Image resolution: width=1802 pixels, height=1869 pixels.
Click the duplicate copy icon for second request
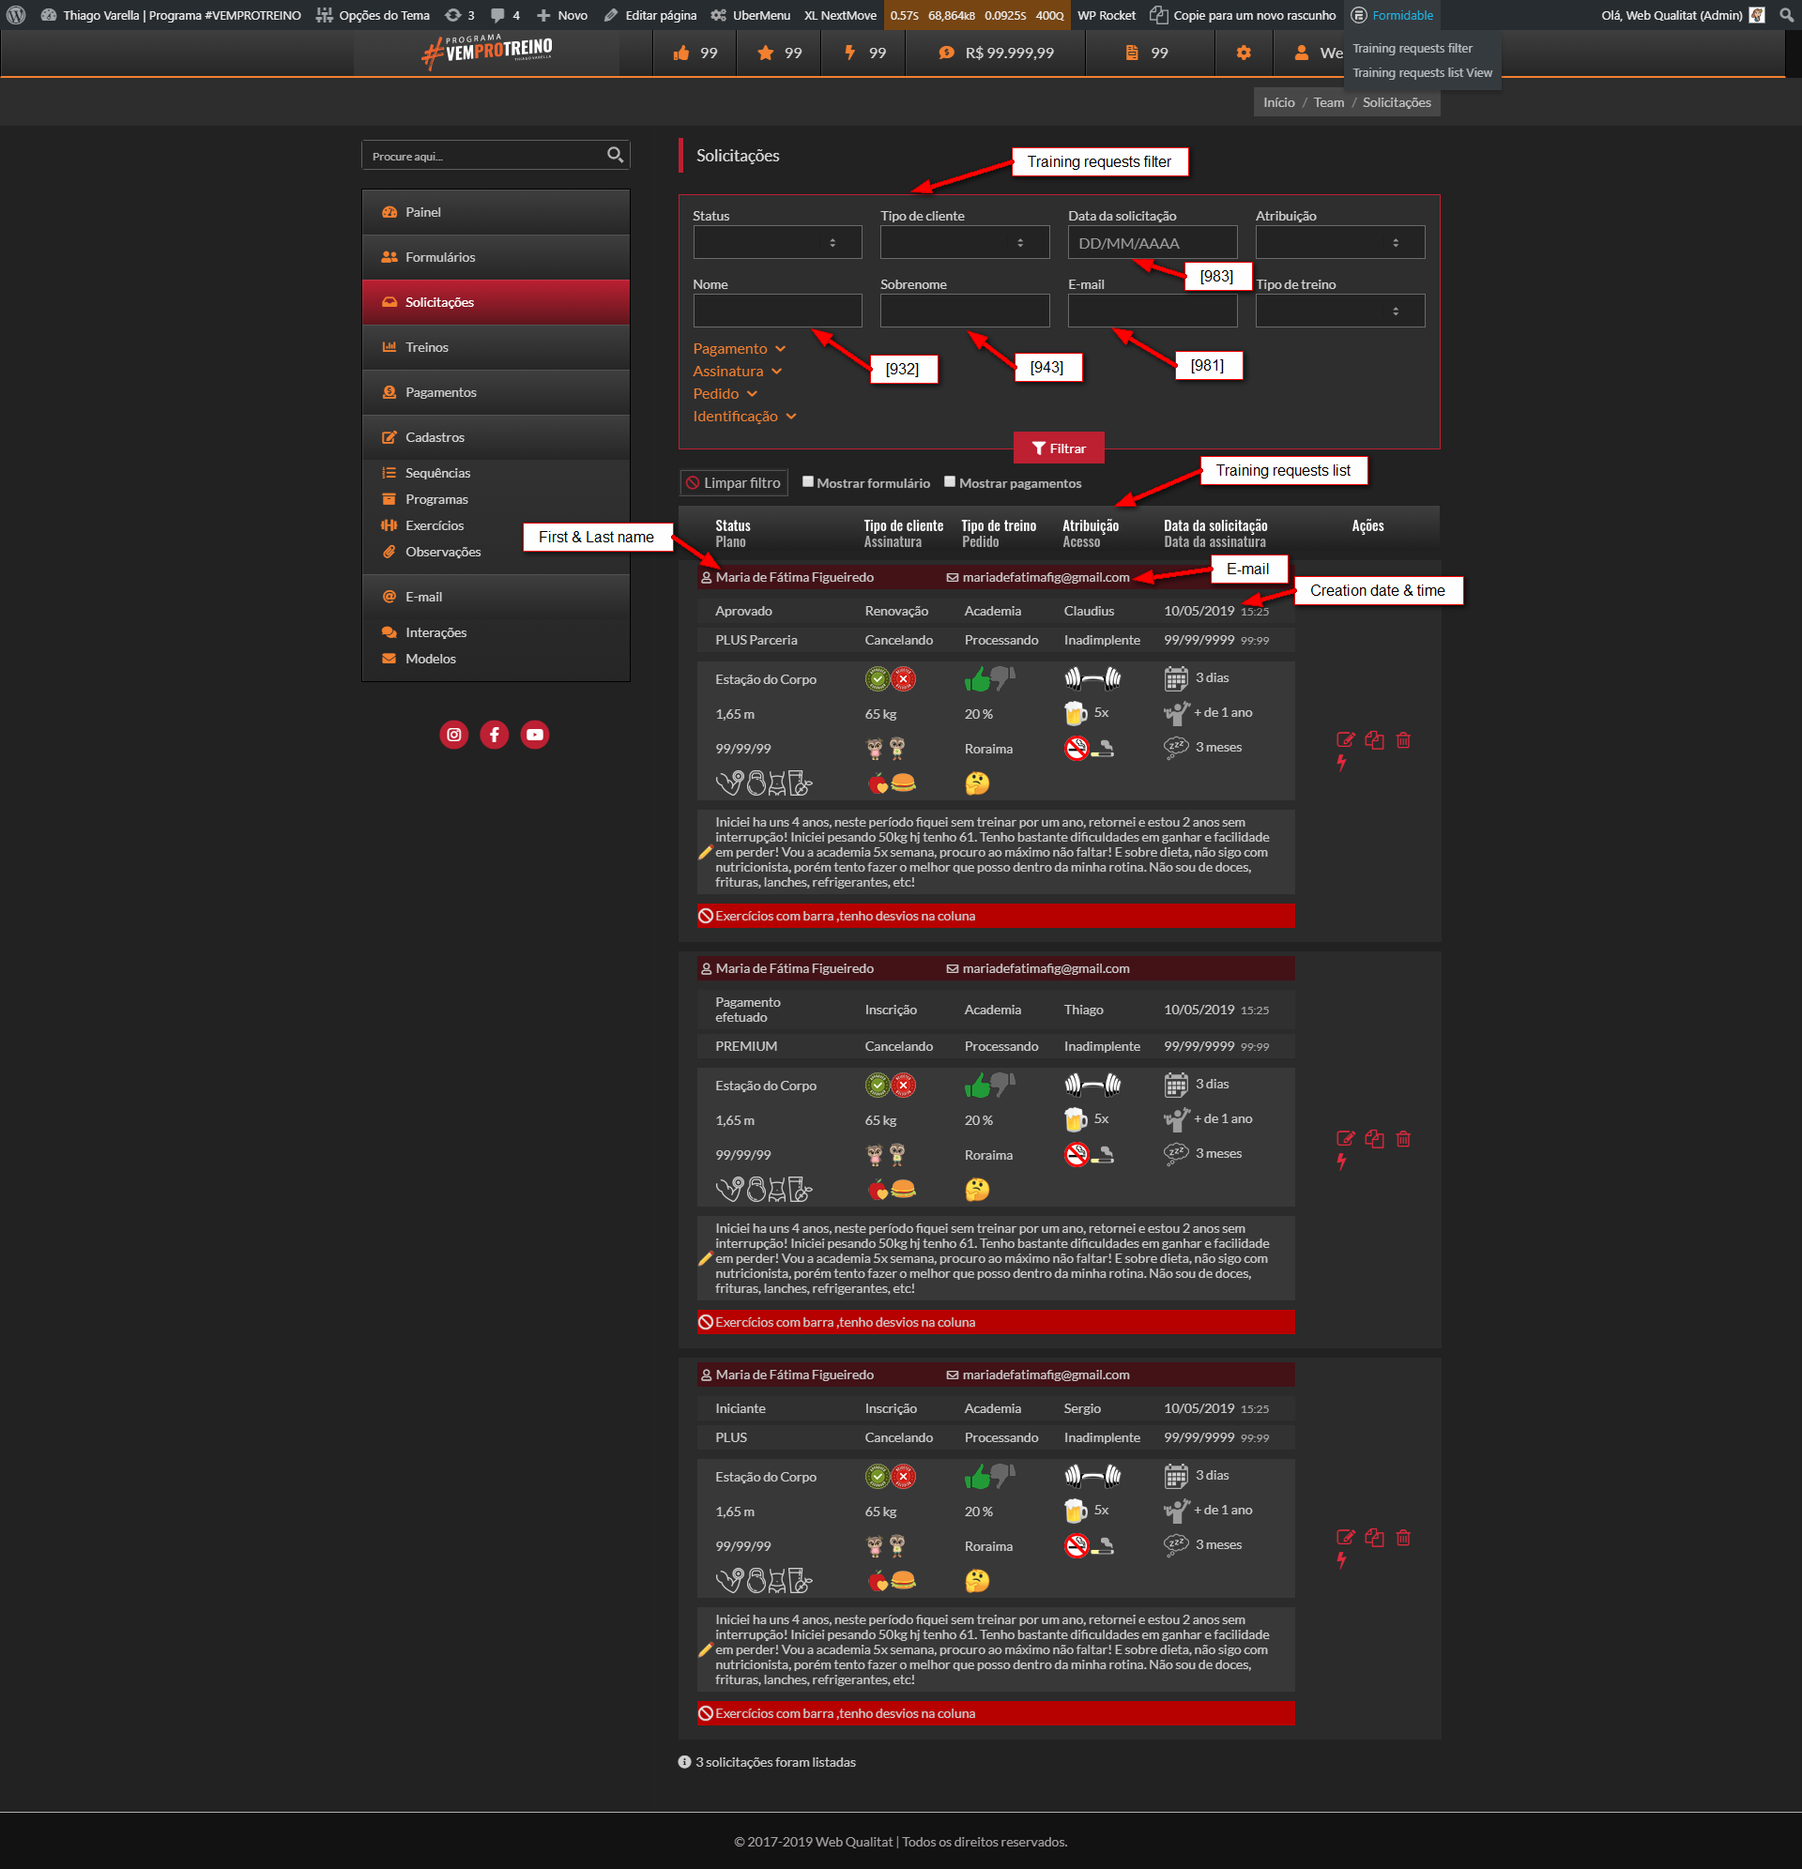(1374, 1138)
